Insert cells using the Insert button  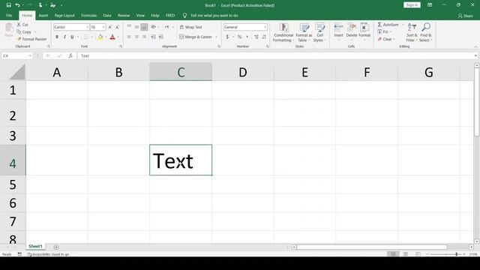point(338,31)
